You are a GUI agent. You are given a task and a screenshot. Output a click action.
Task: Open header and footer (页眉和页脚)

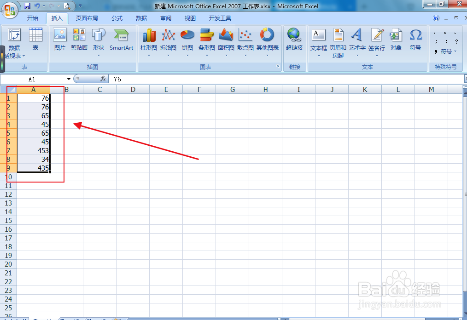[x=338, y=43]
